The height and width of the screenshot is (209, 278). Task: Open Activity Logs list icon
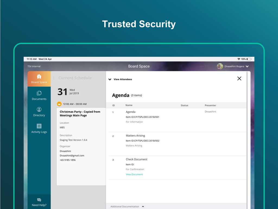(39, 126)
